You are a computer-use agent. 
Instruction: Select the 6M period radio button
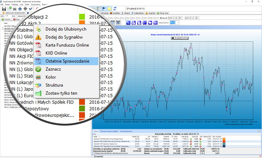(x=143, y=17)
